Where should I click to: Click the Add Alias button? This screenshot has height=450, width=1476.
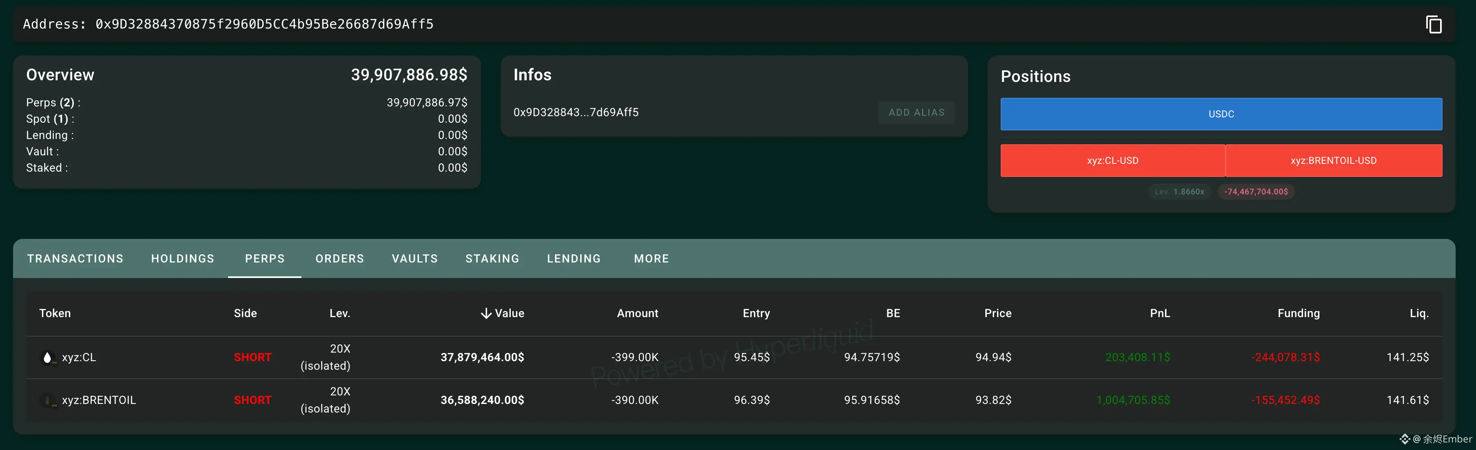point(916,113)
